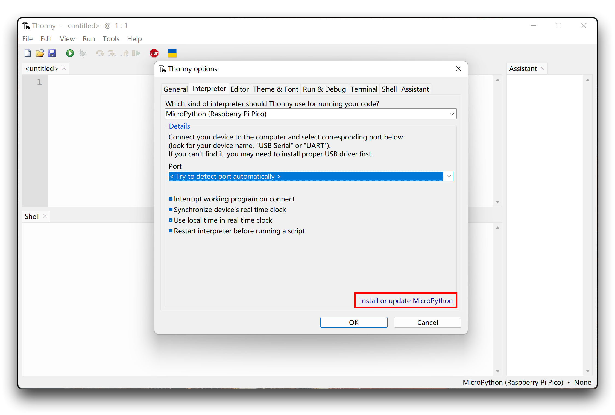Screen dimensions: 615x415
Task: Close the Thonny options dialog
Action: [x=459, y=69]
